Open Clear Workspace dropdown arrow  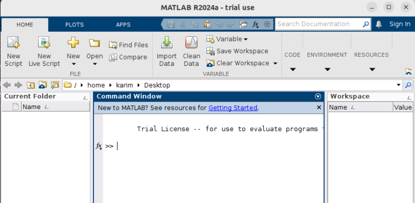(x=275, y=63)
